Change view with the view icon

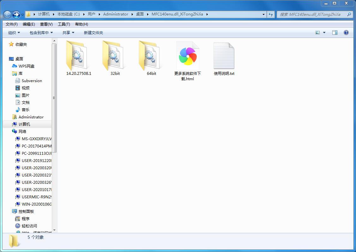[318, 33]
